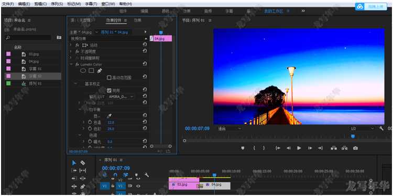Enable the high dynamic range checkbox
The height and width of the screenshot is (196, 393).
pyautogui.click(x=109, y=77)
